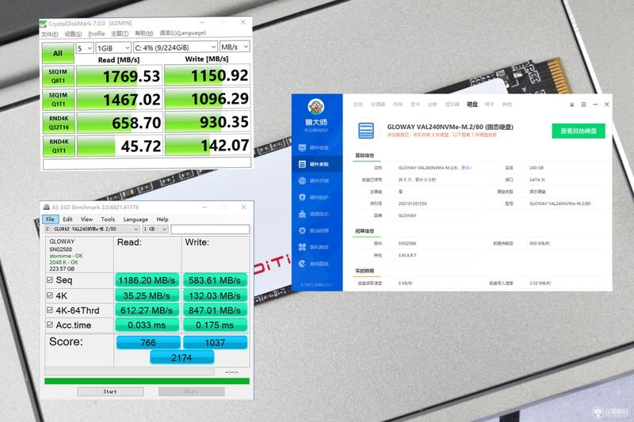634x422 pixels.
Task: Toggle the Acc.time checkbox in AS SSD
Action: coord(50,325)
